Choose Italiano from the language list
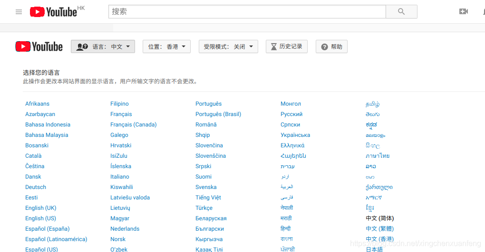The width and height of the screenshot is (485, 252). point(120,177)
